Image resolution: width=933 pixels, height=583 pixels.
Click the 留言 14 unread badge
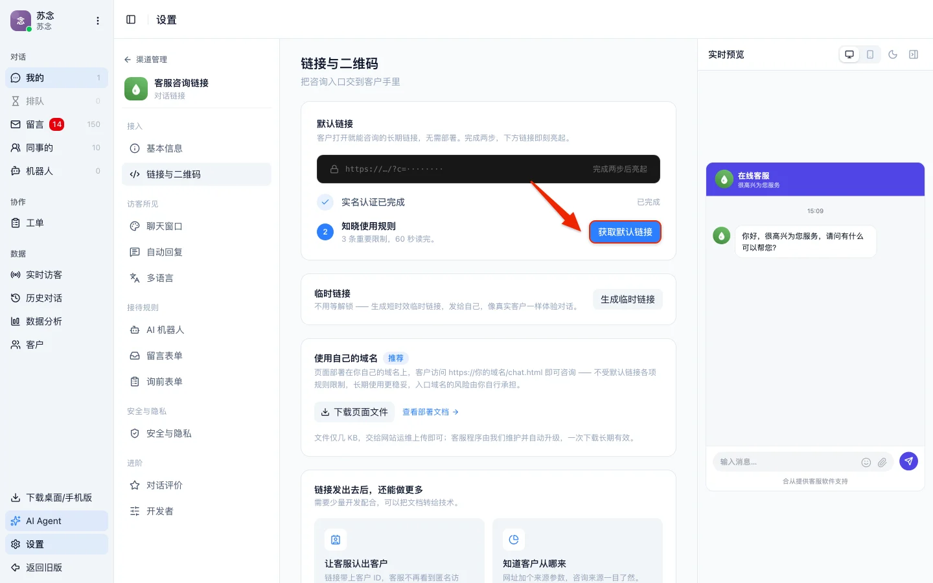57,124
